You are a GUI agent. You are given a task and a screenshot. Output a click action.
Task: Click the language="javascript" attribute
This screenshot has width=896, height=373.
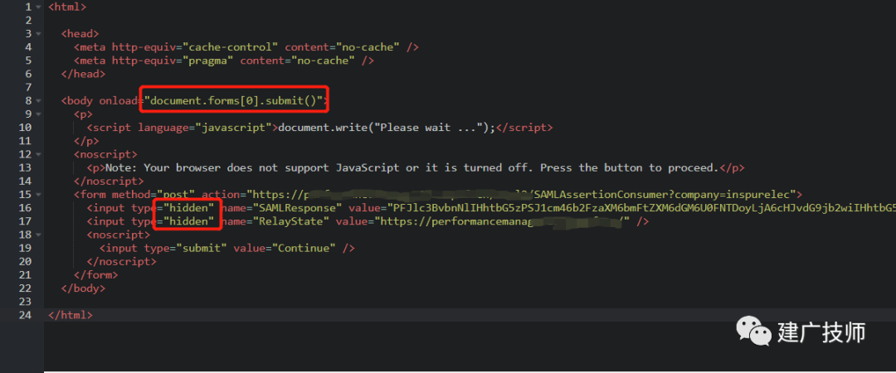(205, 128)
